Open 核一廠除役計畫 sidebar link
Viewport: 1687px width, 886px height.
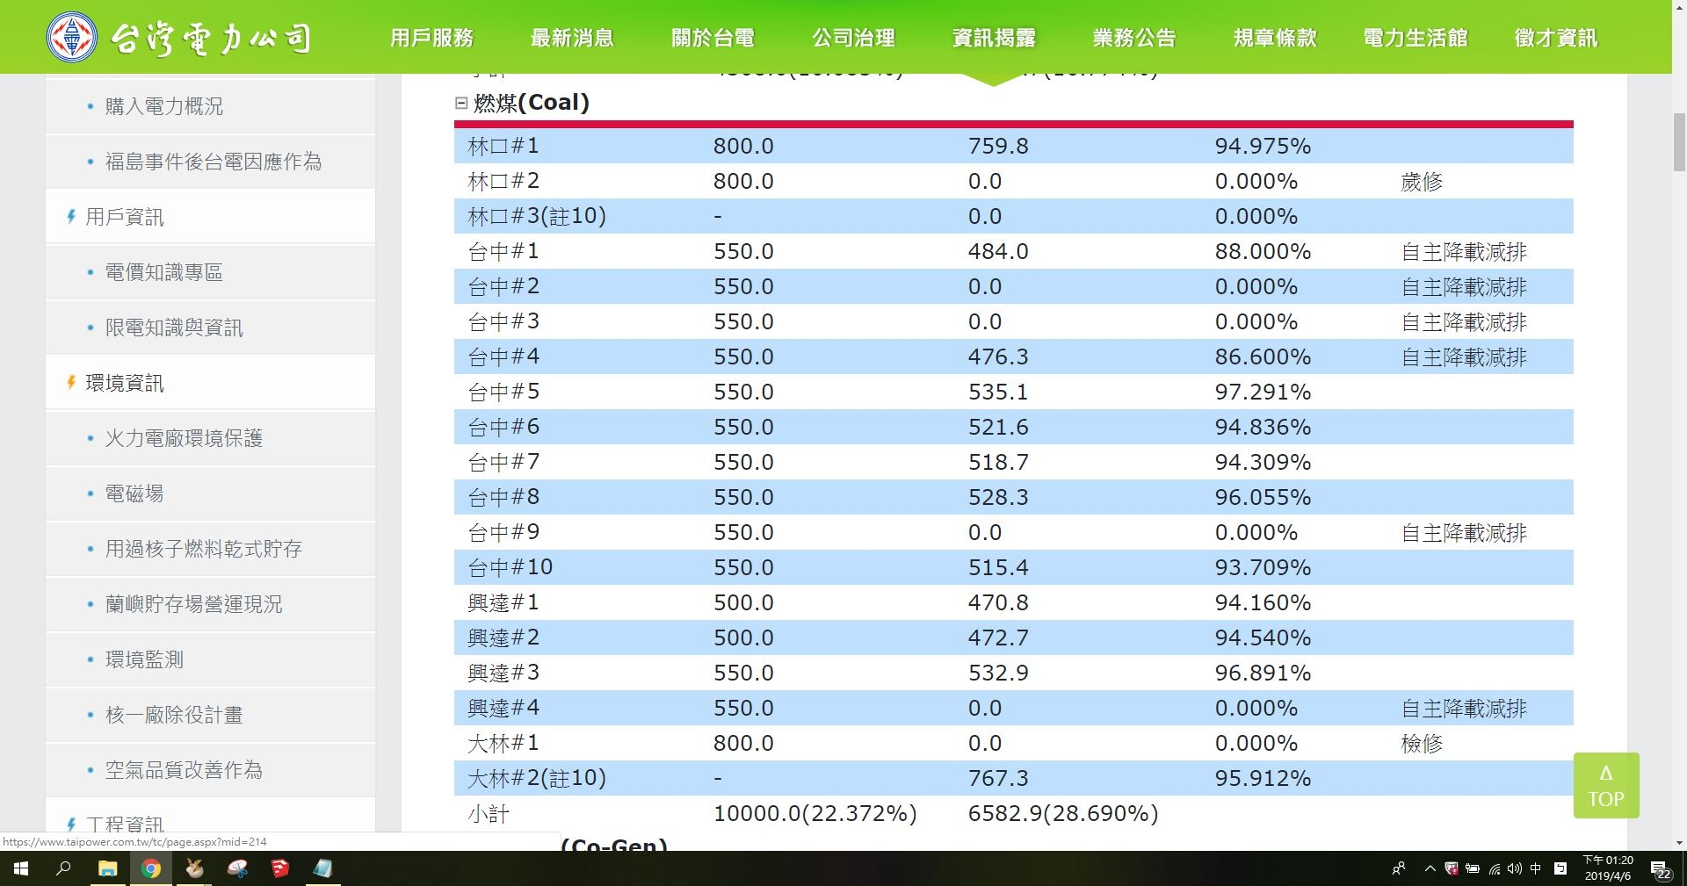[x=174, y=715]
